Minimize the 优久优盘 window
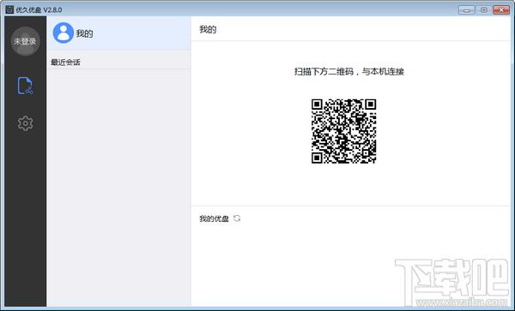 click(466, 9)
